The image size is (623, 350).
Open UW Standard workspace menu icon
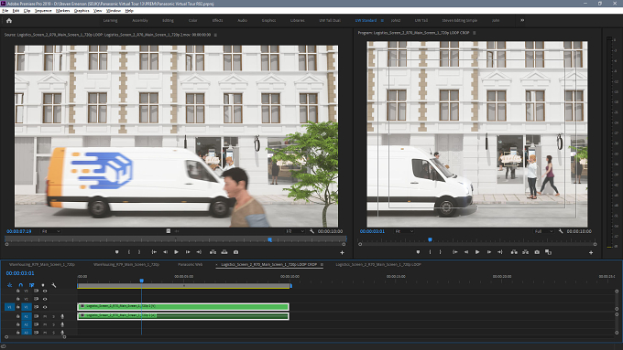coord(382,20)
